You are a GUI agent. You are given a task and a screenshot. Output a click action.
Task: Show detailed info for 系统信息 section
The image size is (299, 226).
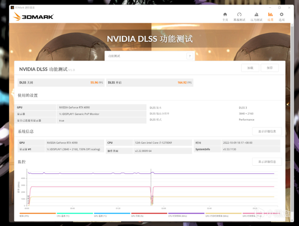coord(267,131)
